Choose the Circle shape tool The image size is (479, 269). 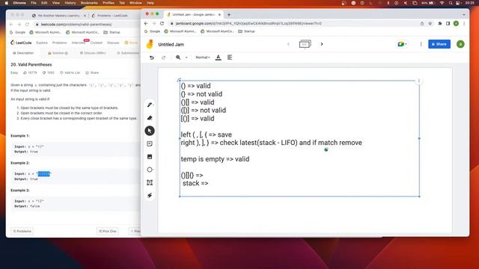point(150,170)
